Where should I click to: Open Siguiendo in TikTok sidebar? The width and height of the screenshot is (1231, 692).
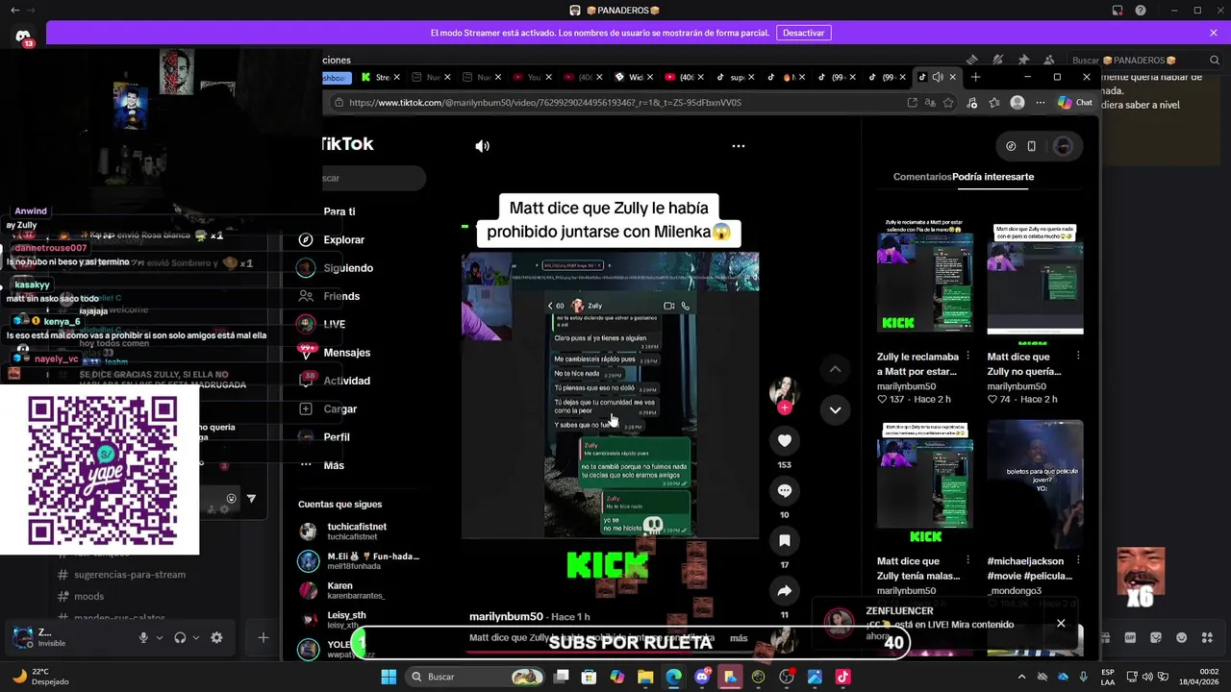[x=337, y=268]
